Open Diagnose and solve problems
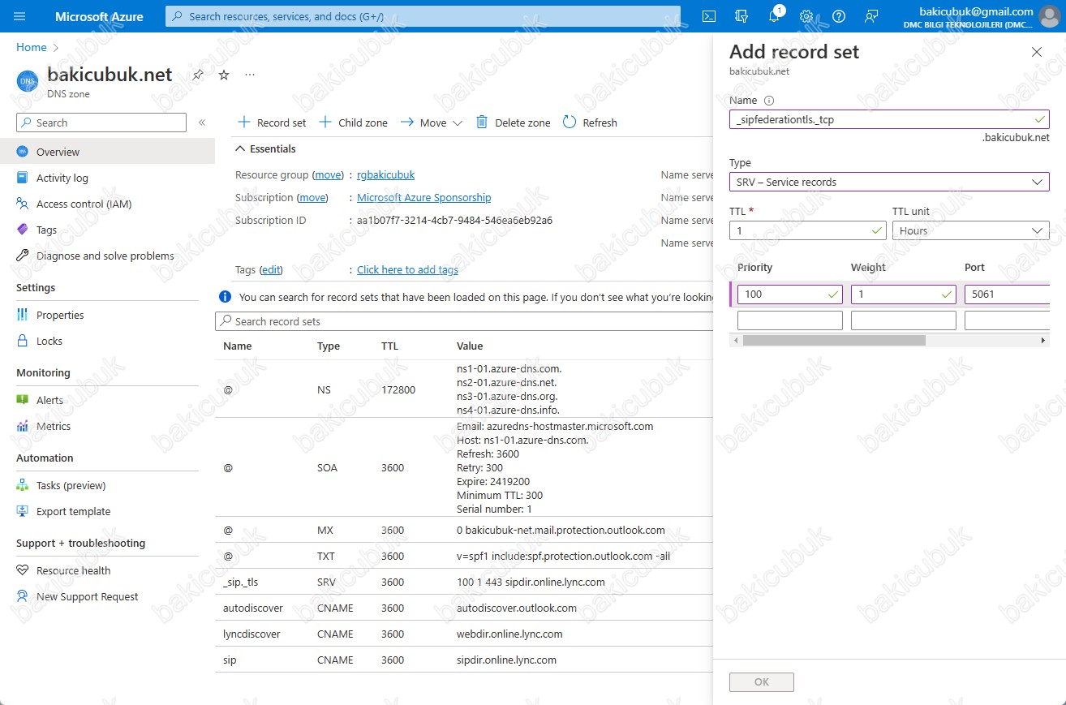 click(x=107, y=256)
